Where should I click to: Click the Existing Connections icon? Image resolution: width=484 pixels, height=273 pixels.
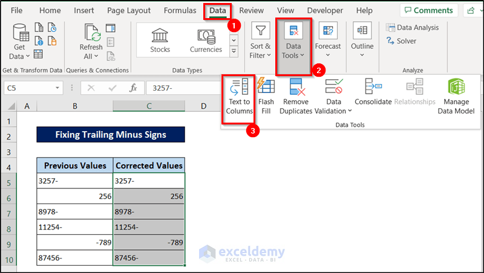tap(52, 40)
